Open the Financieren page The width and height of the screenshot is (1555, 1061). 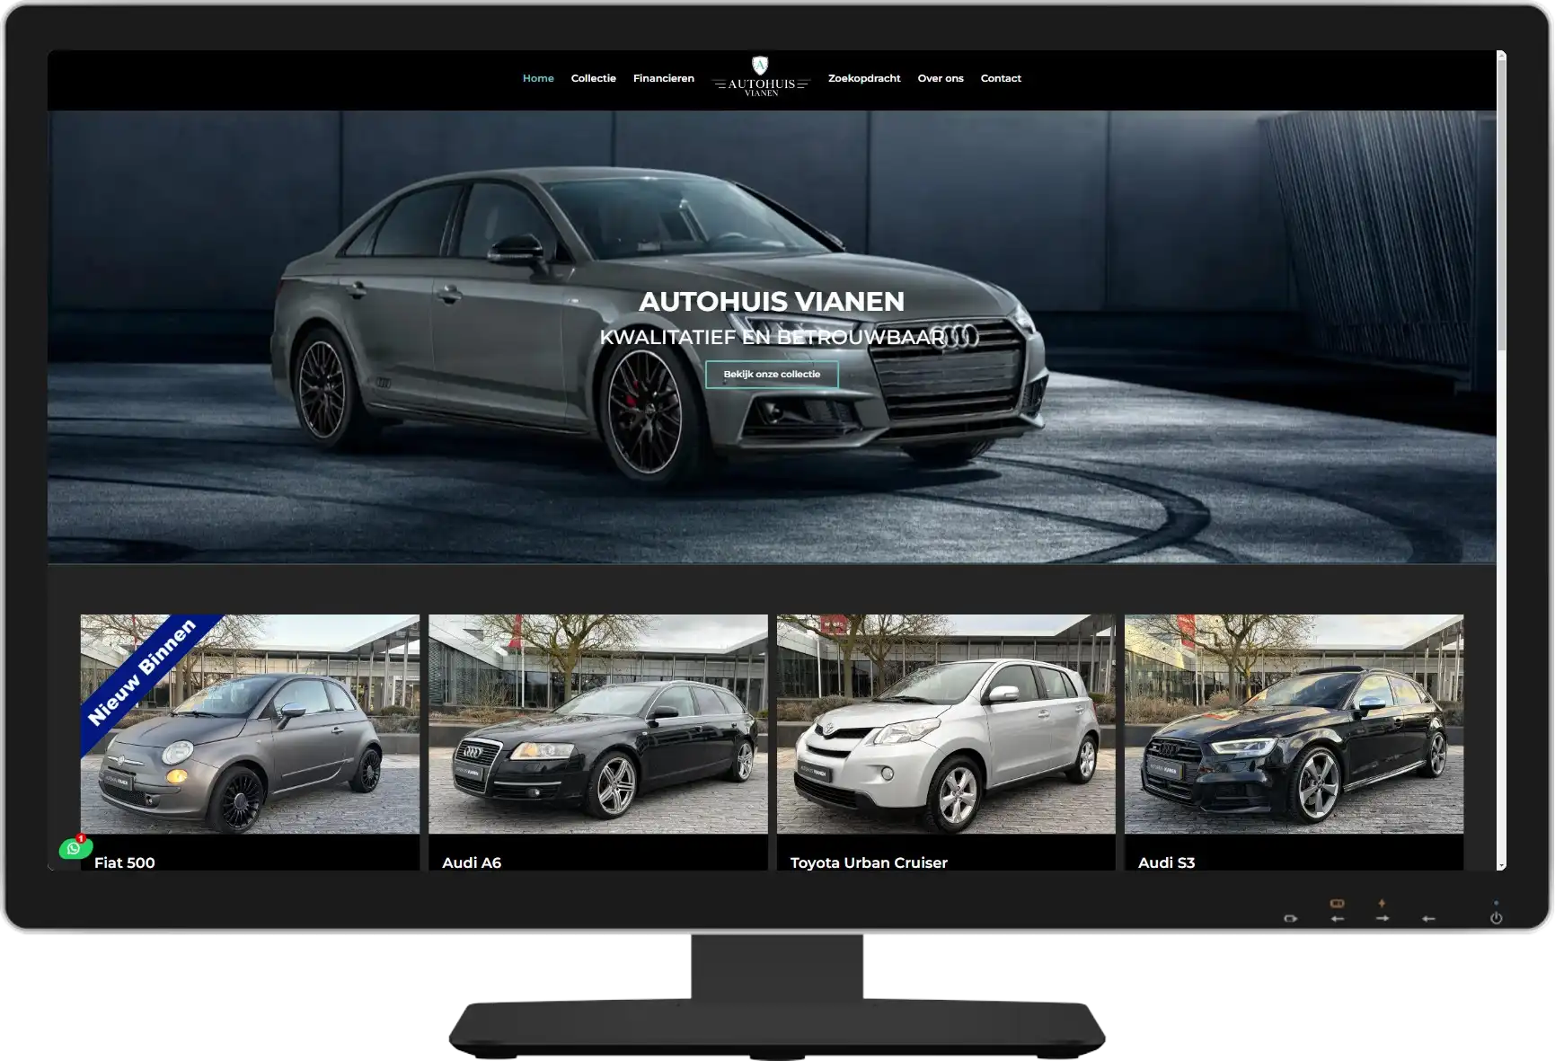click(x=663, y=78)
